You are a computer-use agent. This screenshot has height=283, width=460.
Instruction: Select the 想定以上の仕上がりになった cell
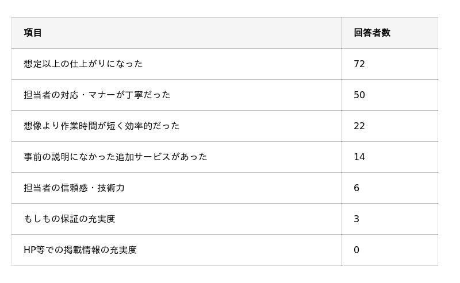click(x=83, y=64)
